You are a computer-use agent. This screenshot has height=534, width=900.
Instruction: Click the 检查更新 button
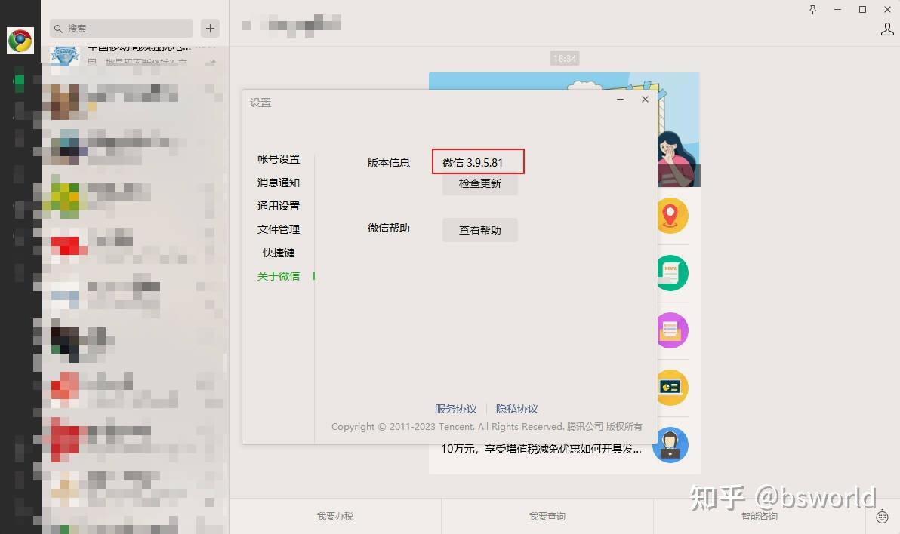click(x=479, y=183)
